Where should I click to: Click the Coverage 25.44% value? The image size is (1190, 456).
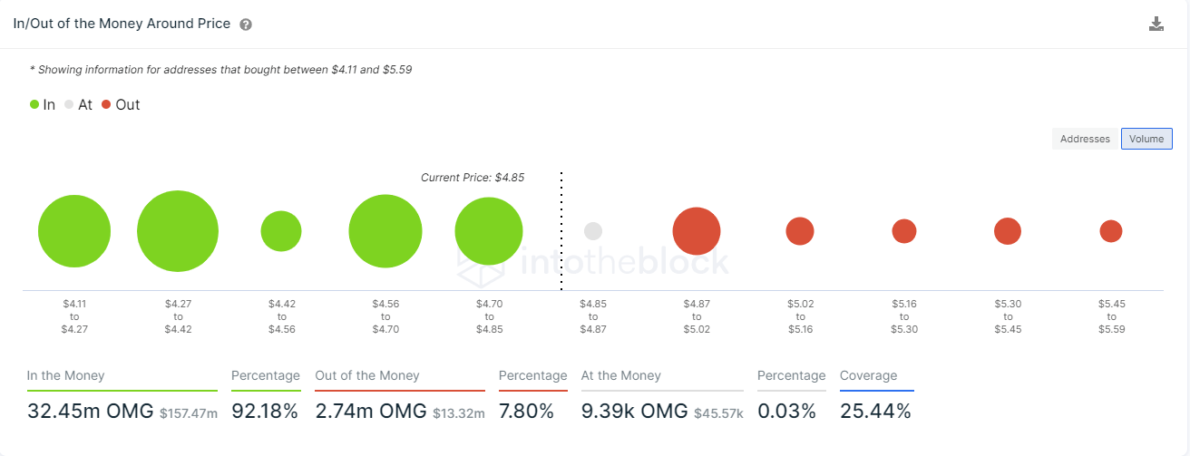[875, 411]
